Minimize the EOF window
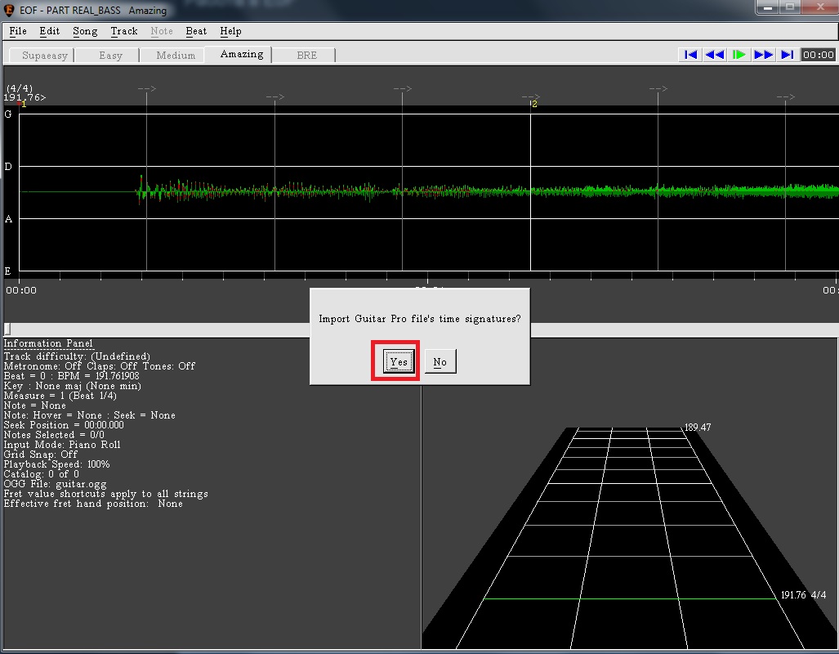 [x=768, y=7]
